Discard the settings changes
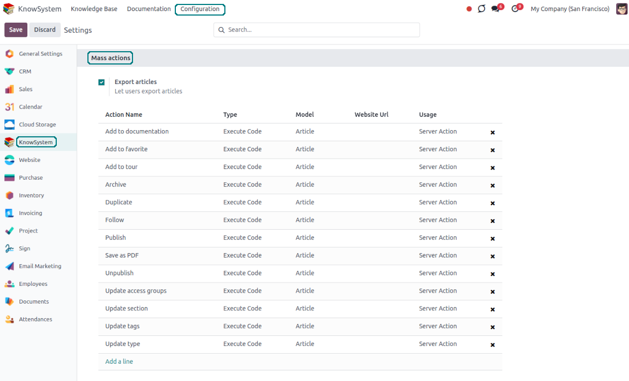 click(x=45, y=30)
